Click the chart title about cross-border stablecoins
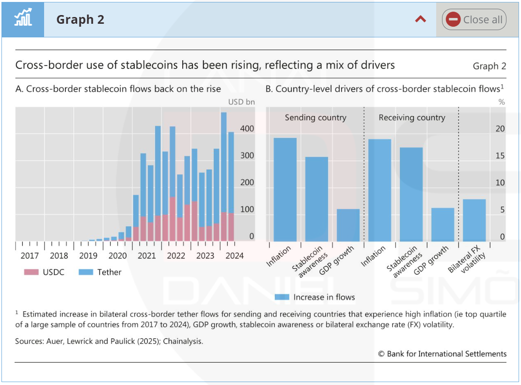 205,65
